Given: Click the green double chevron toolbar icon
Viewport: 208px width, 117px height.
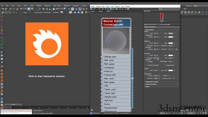Looking at the screenshot, I should pos(14,12).
